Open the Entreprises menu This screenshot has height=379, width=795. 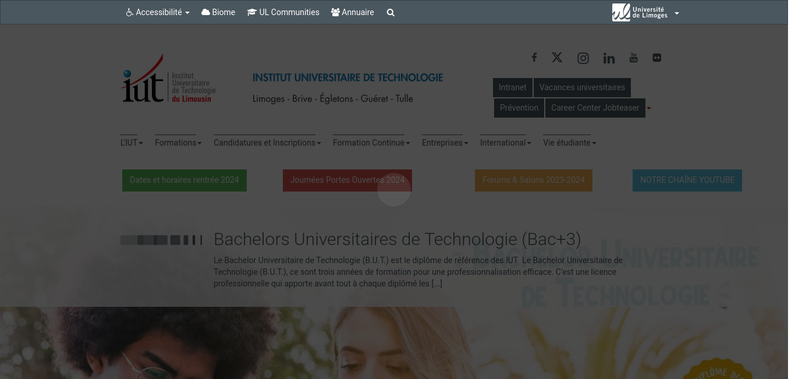click(x=445, y=143)
